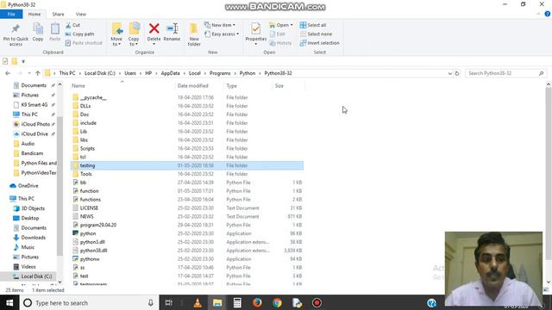Click the Rename icon
The height and width of the screenshot is (310, 552).
[172, 28]
